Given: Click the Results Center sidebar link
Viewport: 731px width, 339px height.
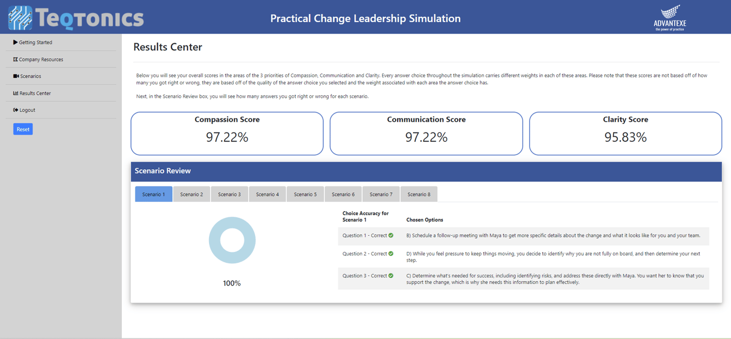Looking at the screenshot, I should tap(34, 93).
